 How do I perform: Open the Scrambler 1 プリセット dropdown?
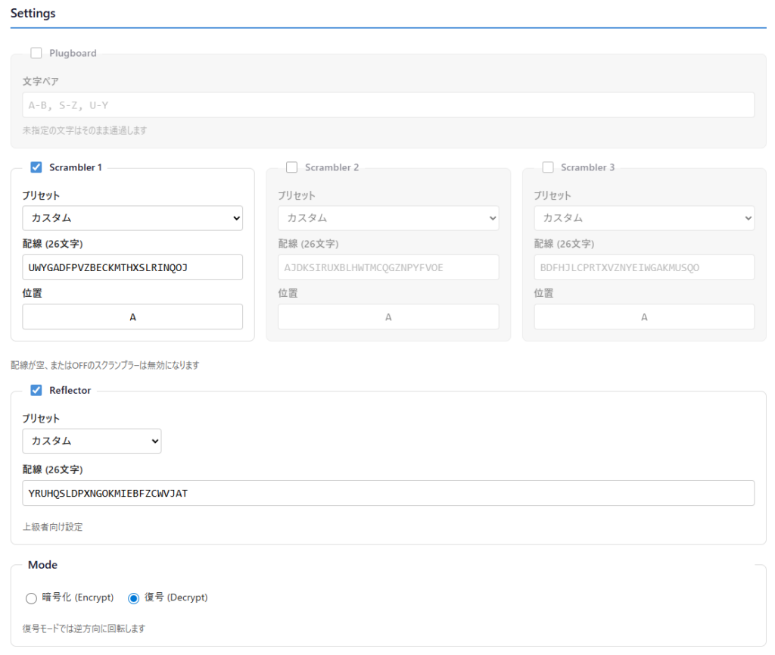(x=132, y=218)
